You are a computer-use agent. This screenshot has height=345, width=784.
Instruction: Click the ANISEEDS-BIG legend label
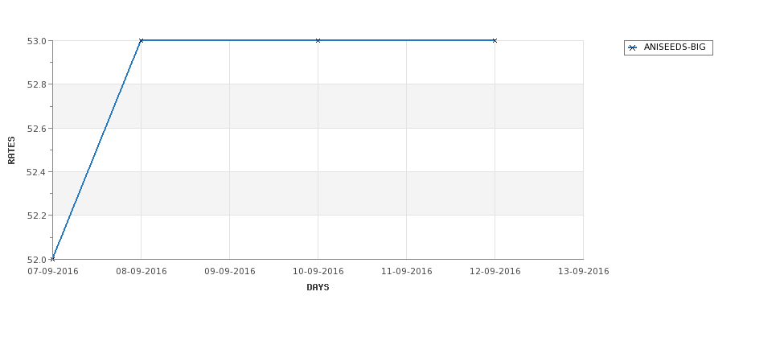tap(675, 47)
